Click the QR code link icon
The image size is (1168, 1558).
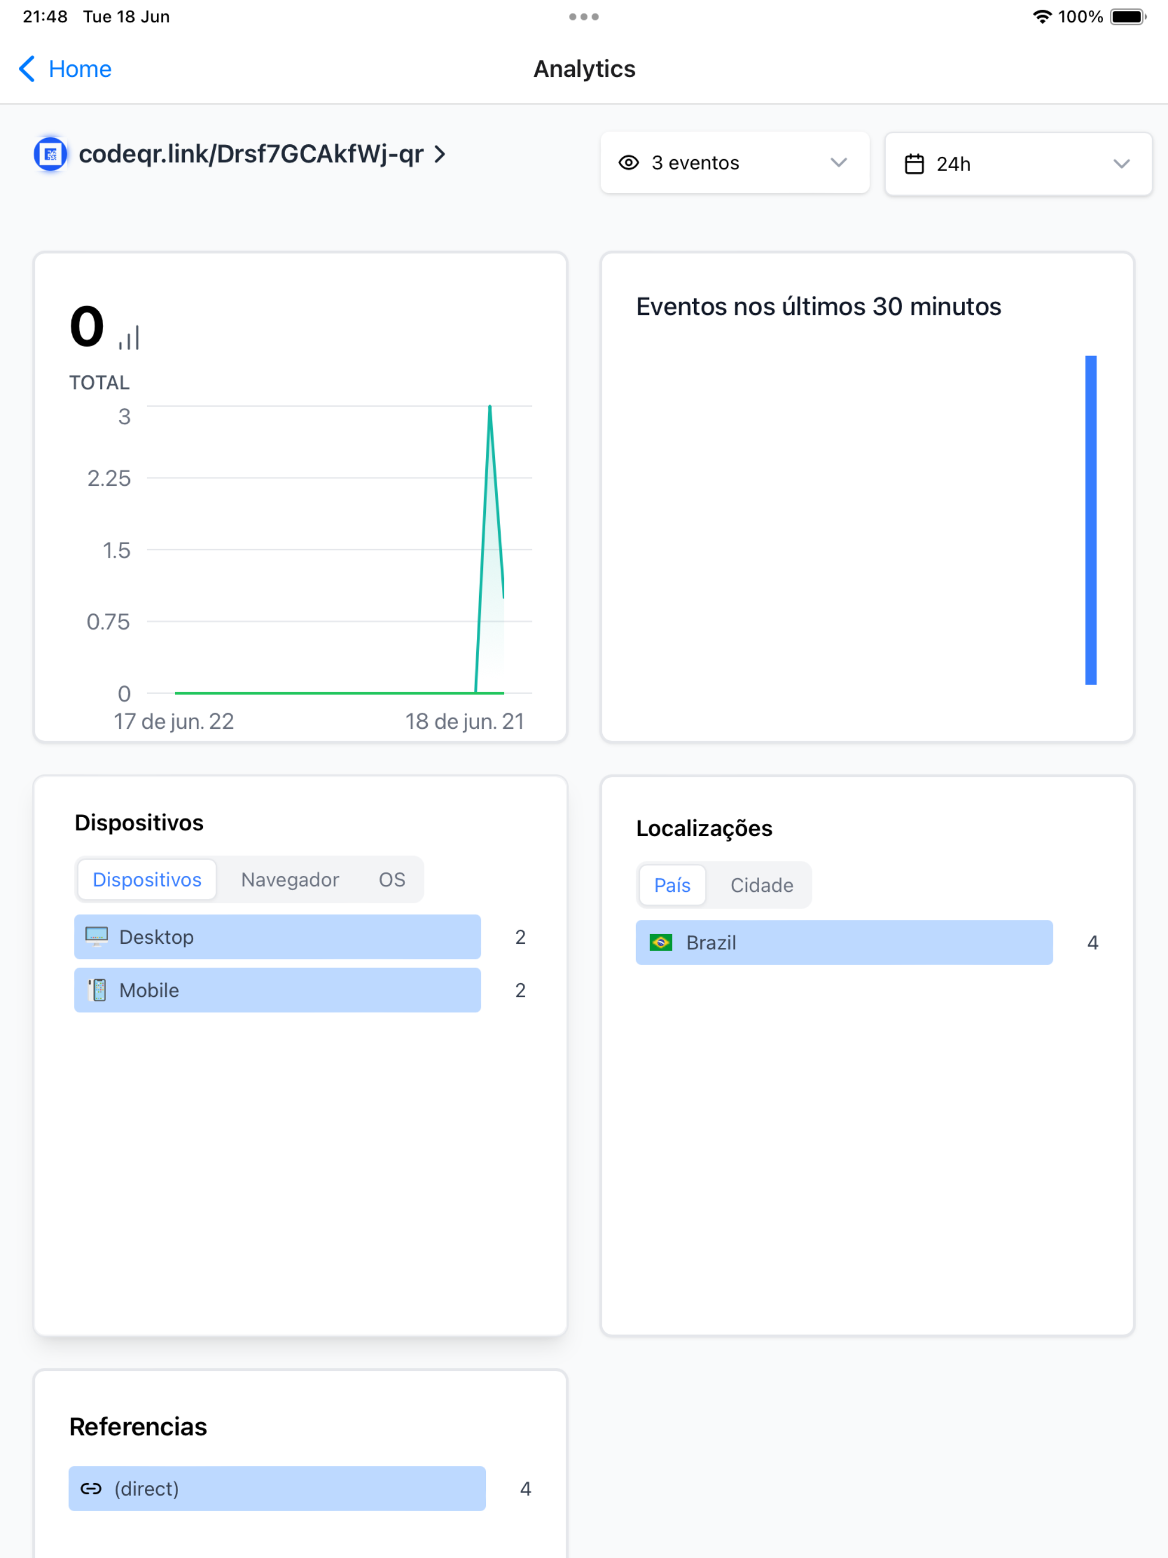click(51, 154)
